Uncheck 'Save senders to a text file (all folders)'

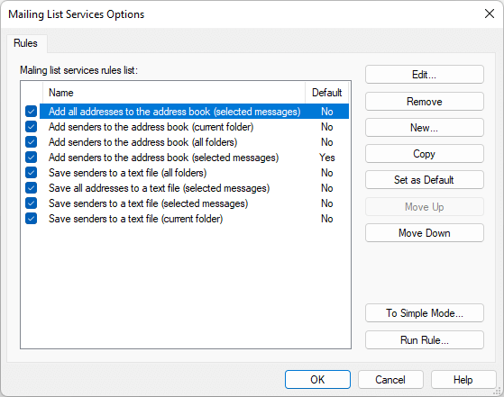(32, 173)
